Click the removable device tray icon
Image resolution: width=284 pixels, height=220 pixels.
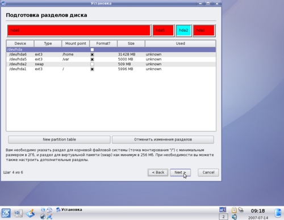(241, 210)
